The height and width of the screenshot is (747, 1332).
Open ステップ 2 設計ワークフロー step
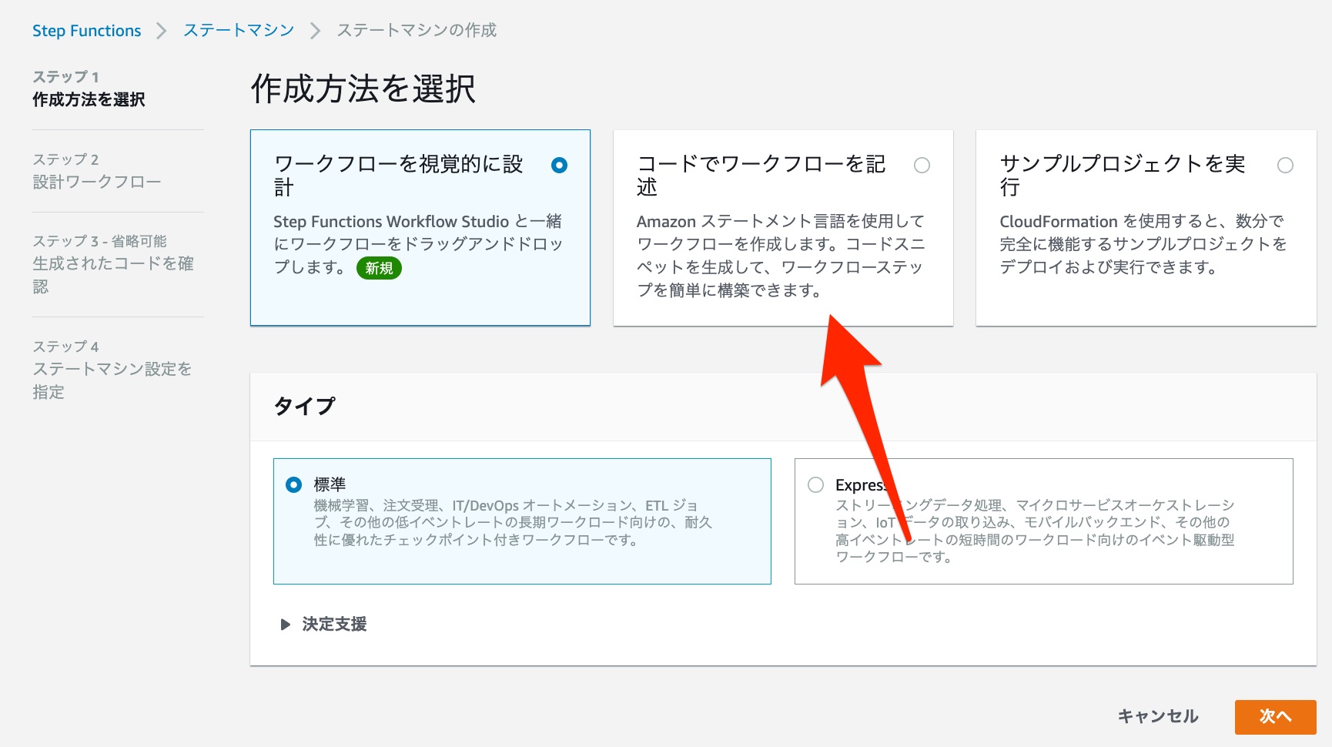click(x=98, y=170)
